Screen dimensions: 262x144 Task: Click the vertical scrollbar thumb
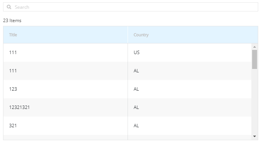tap(254, 59)
